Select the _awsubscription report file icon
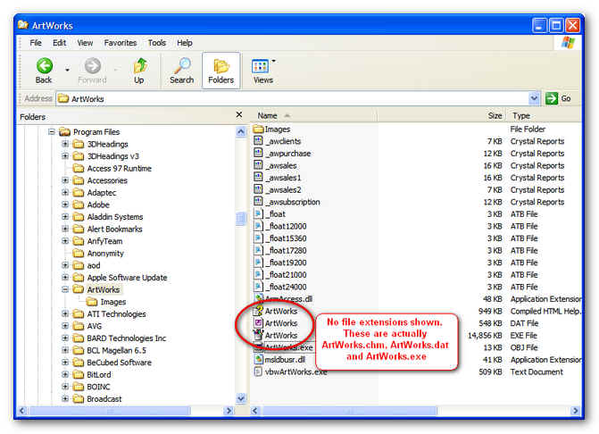This screenshot has width=599, height=434. point(259,202)
